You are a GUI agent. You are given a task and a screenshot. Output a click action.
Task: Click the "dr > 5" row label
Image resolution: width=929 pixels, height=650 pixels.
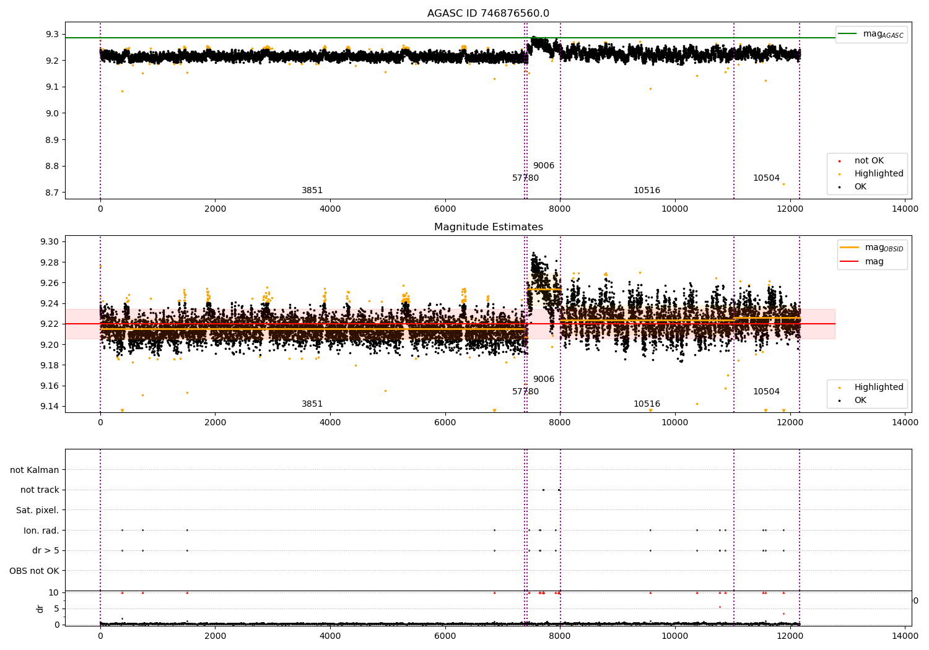[x=46, y=550]
